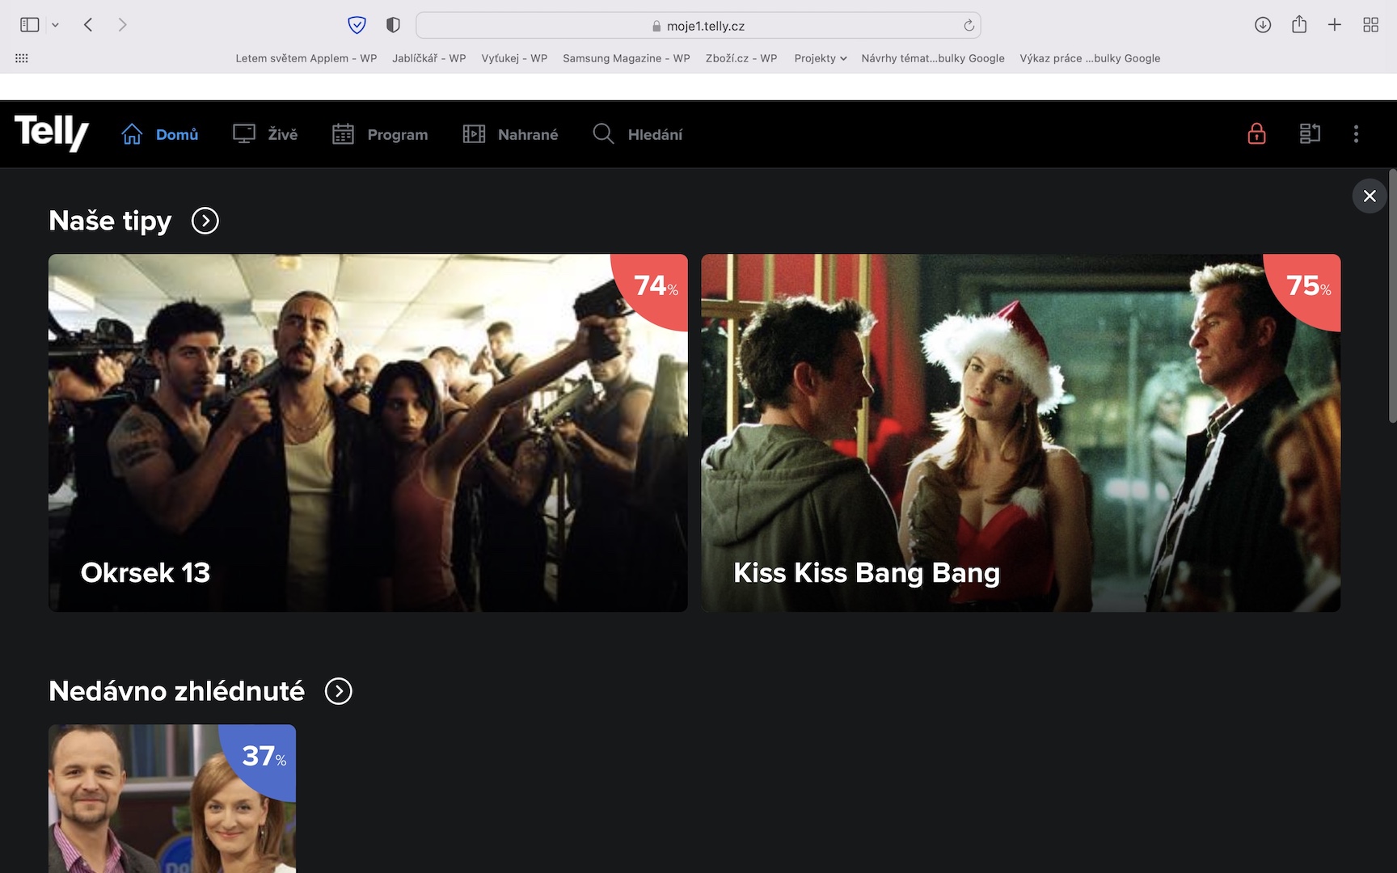Expand the Nedávno zhlédnuté section arrow
The width and height of the screenshot is (1397, 873).
click(x=339, y=691)
